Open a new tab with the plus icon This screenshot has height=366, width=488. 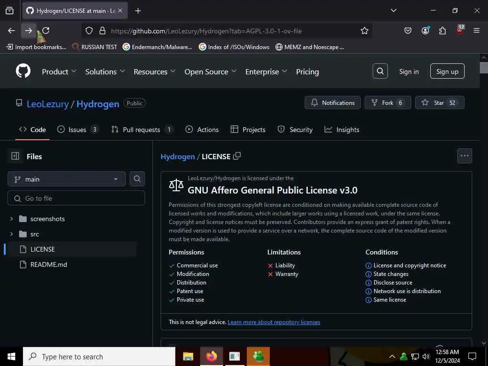(138, 11)
